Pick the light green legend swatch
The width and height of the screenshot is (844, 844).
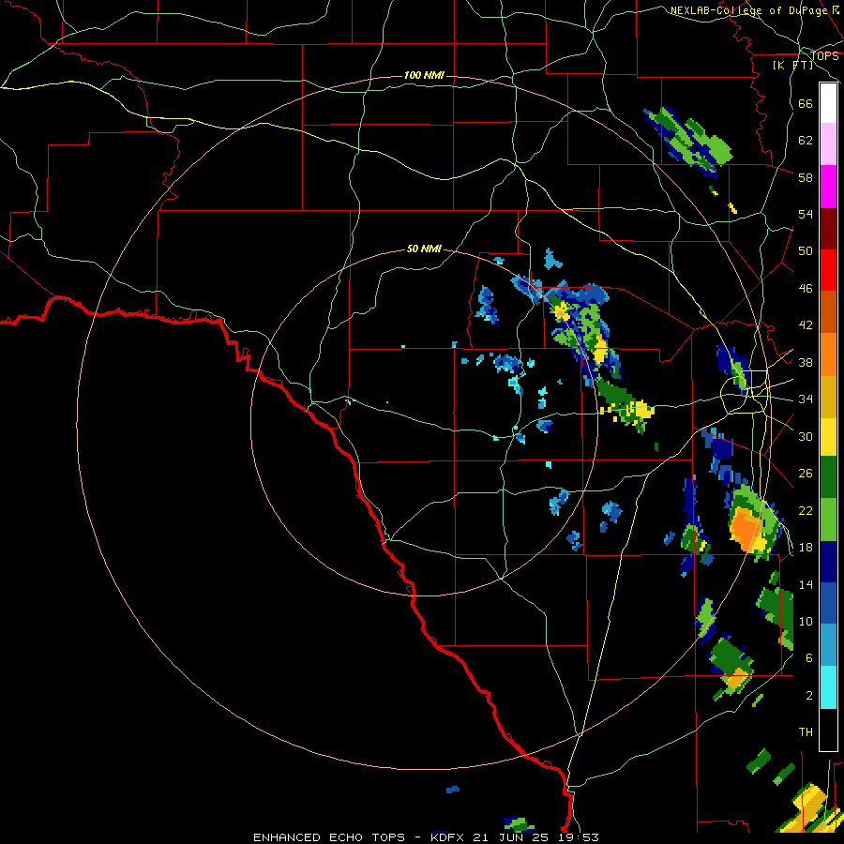828,520
